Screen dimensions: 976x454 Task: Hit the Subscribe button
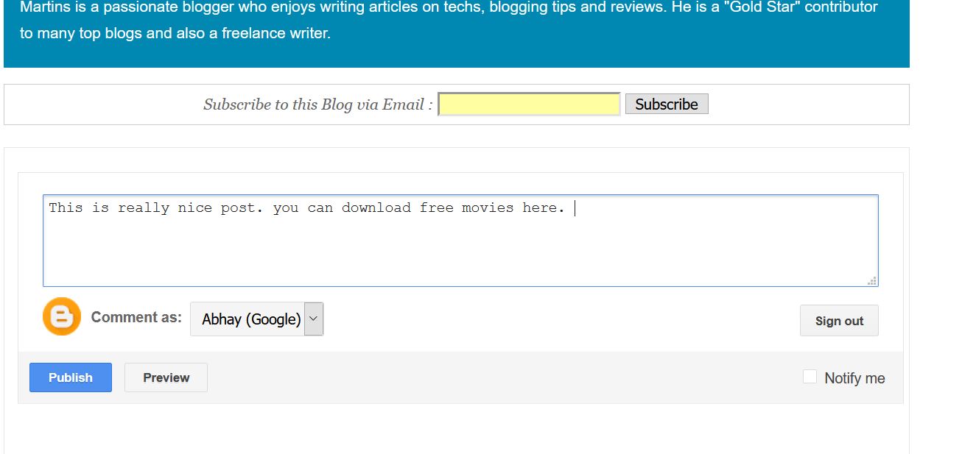[666, 104]
